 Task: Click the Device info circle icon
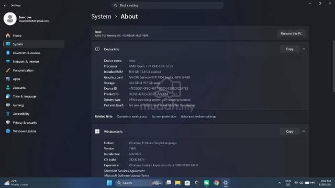tap(97, 49)
